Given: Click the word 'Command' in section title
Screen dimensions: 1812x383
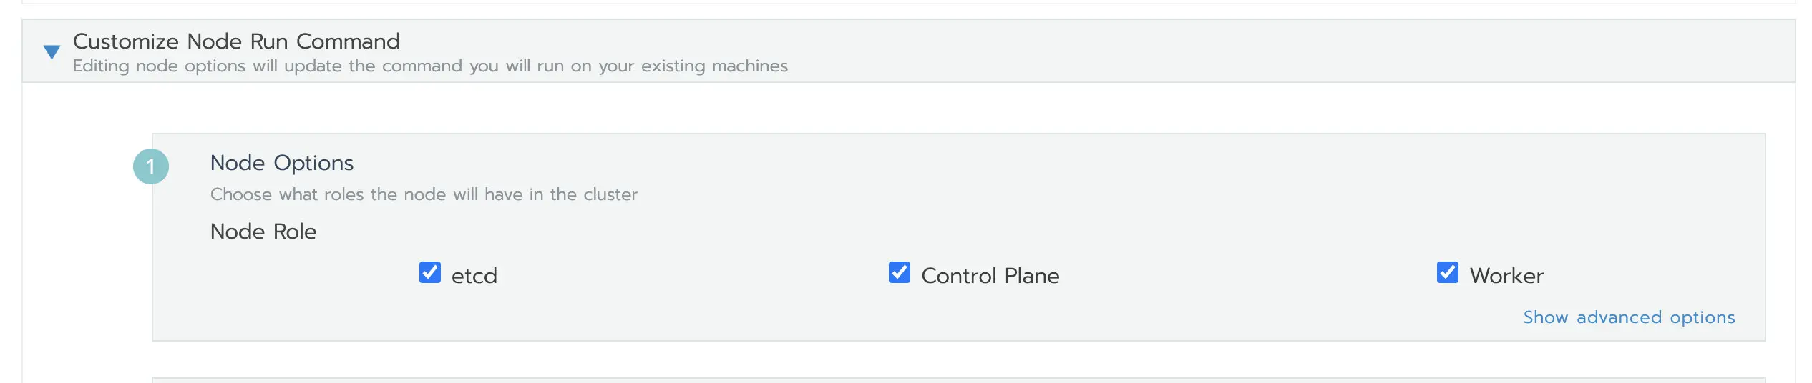Looking at the screenshot, I should pos(348,41).
